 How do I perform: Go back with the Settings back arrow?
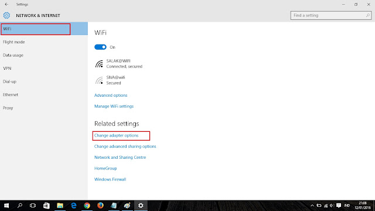tap(6, 4)
